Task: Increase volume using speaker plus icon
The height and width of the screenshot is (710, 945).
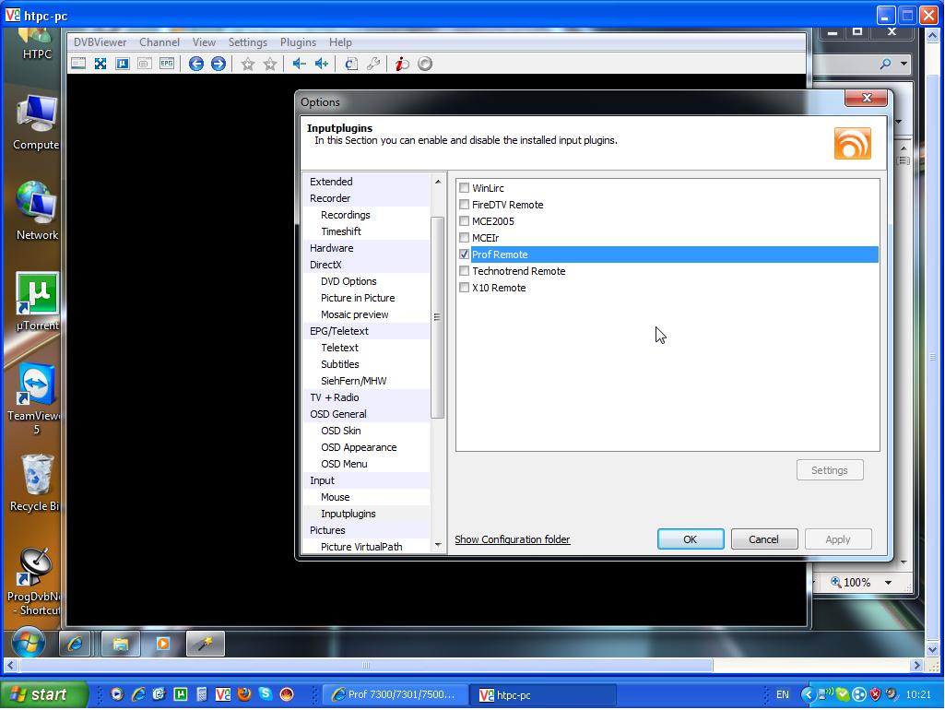Action: (x=321, y=64)
